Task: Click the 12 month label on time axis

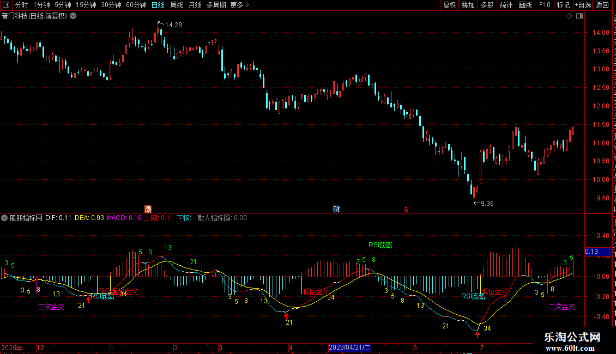Action: (40, 348)
